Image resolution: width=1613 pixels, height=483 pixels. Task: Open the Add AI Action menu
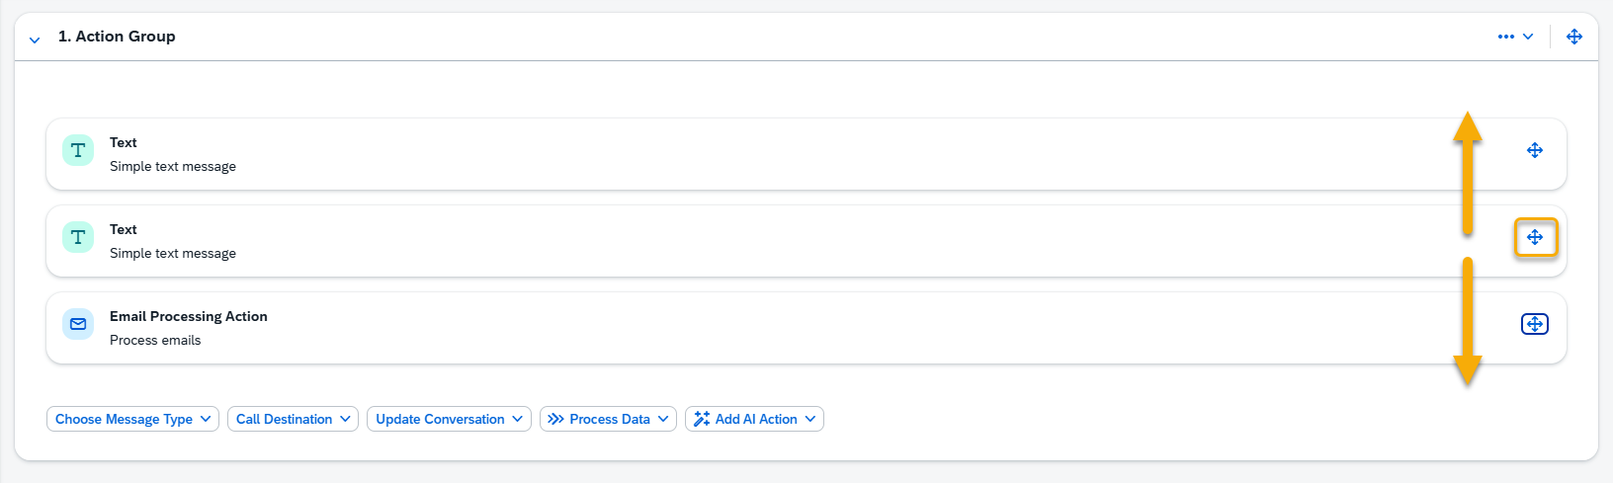[x=755, y=419]
